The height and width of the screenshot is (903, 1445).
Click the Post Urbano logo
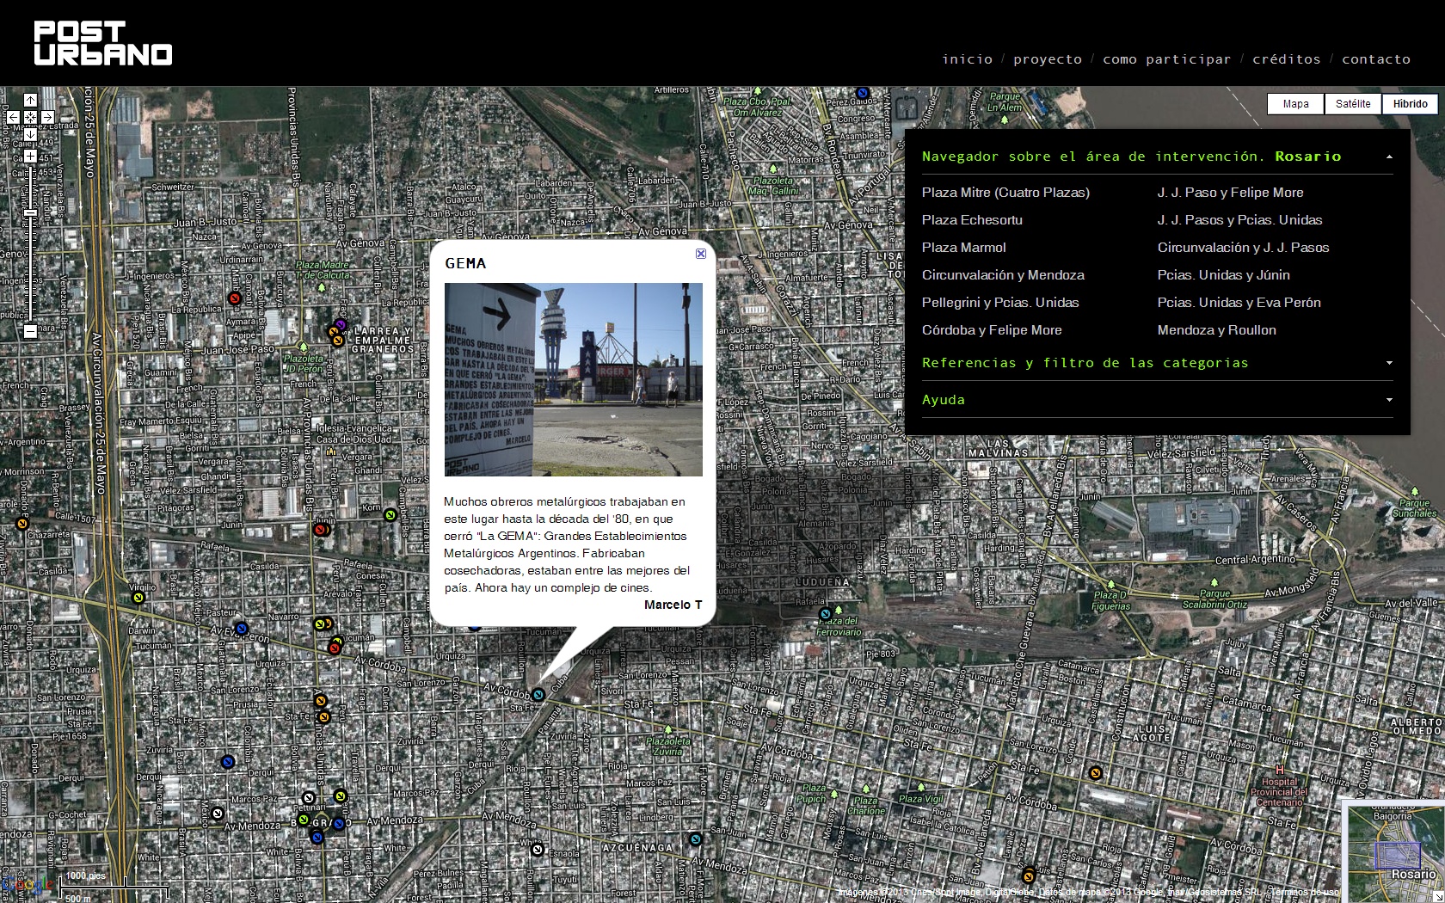(x=103, y=44)
